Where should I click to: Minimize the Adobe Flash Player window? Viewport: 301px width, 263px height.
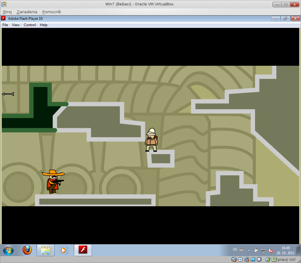(x=275, y=18)
